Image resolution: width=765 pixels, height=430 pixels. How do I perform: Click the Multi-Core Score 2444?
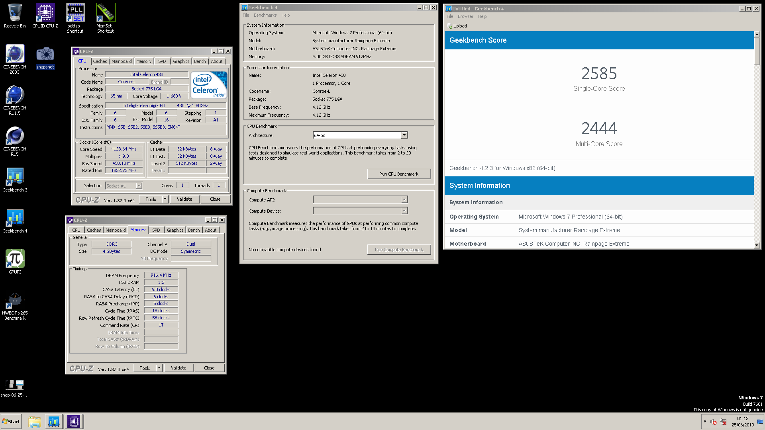tap(599, 129)
